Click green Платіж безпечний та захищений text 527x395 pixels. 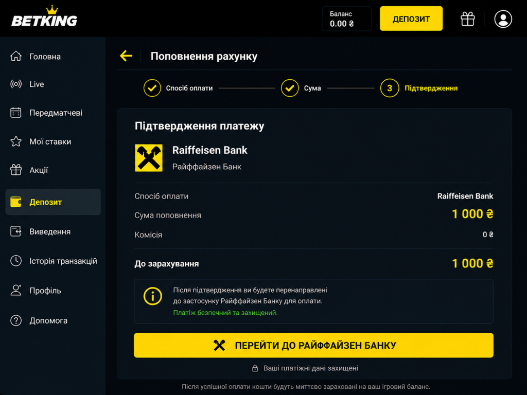tap(225, 313)
